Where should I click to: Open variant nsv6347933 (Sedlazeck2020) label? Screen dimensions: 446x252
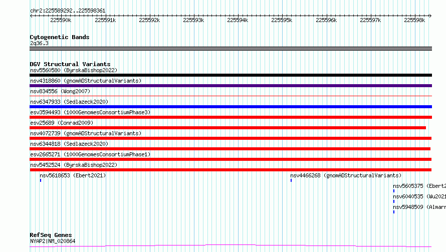point(69,102)
